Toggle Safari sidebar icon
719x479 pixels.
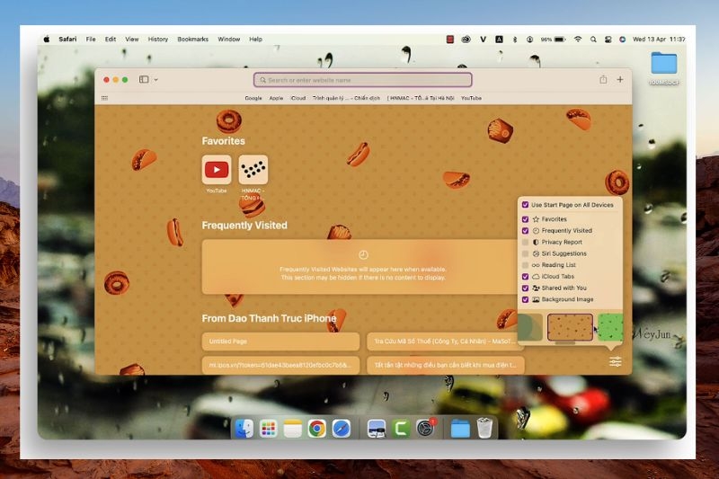point(144,79)
